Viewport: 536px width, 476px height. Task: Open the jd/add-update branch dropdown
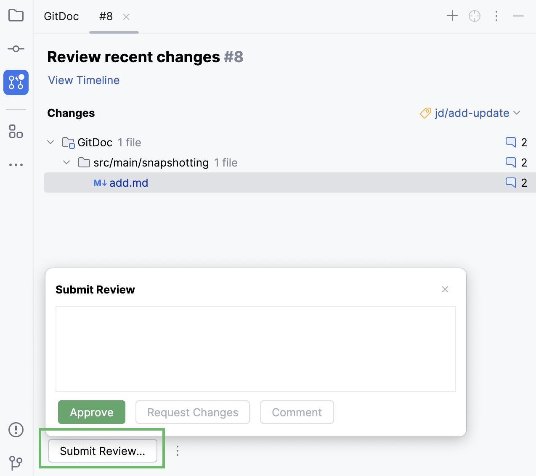pyautogui.click(x=470, y=113)
